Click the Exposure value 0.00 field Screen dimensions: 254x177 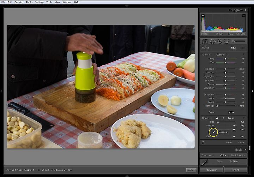(242, 69)
